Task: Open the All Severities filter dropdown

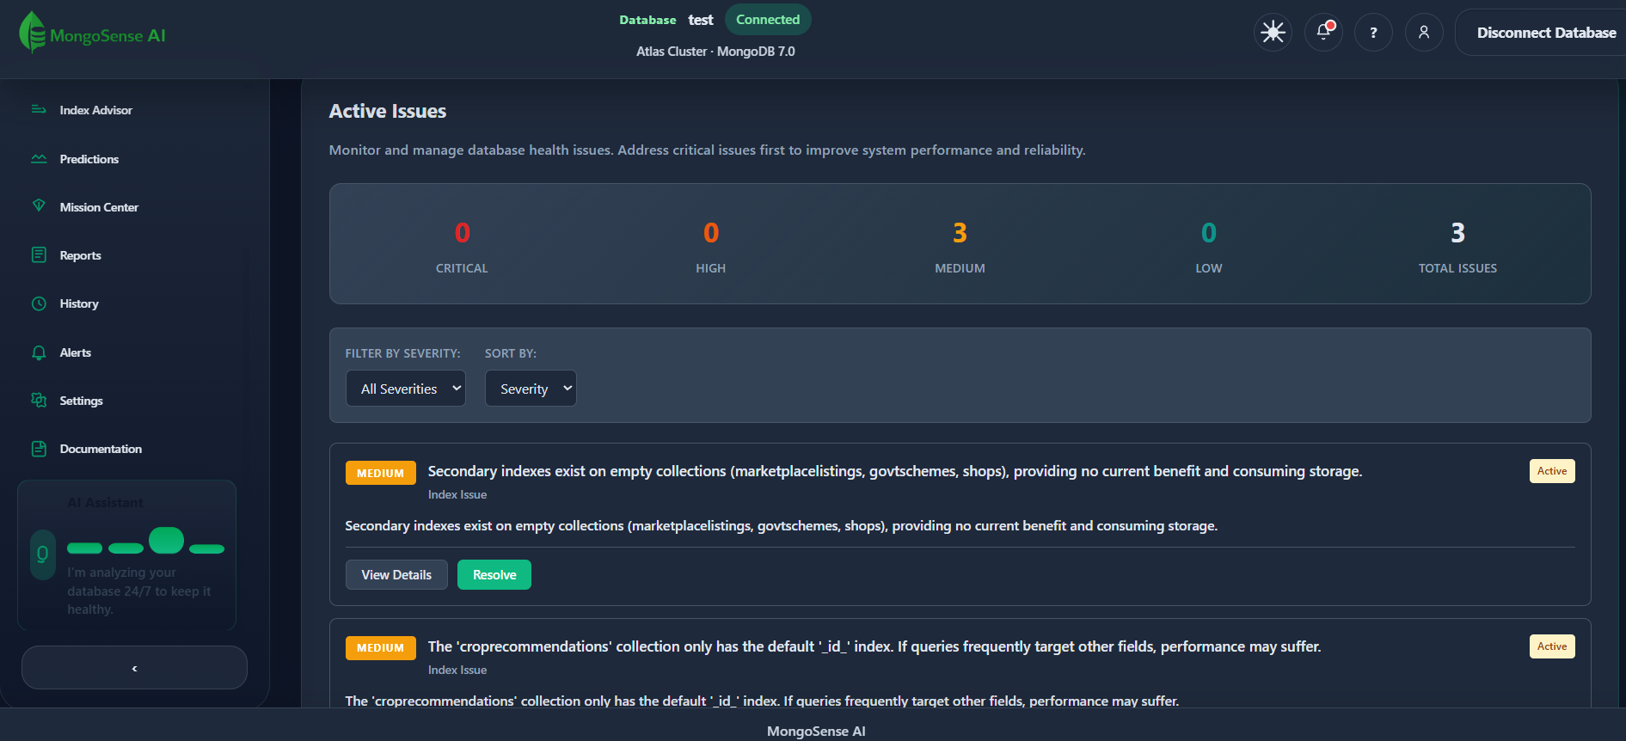Action: [x=406, y=389]
